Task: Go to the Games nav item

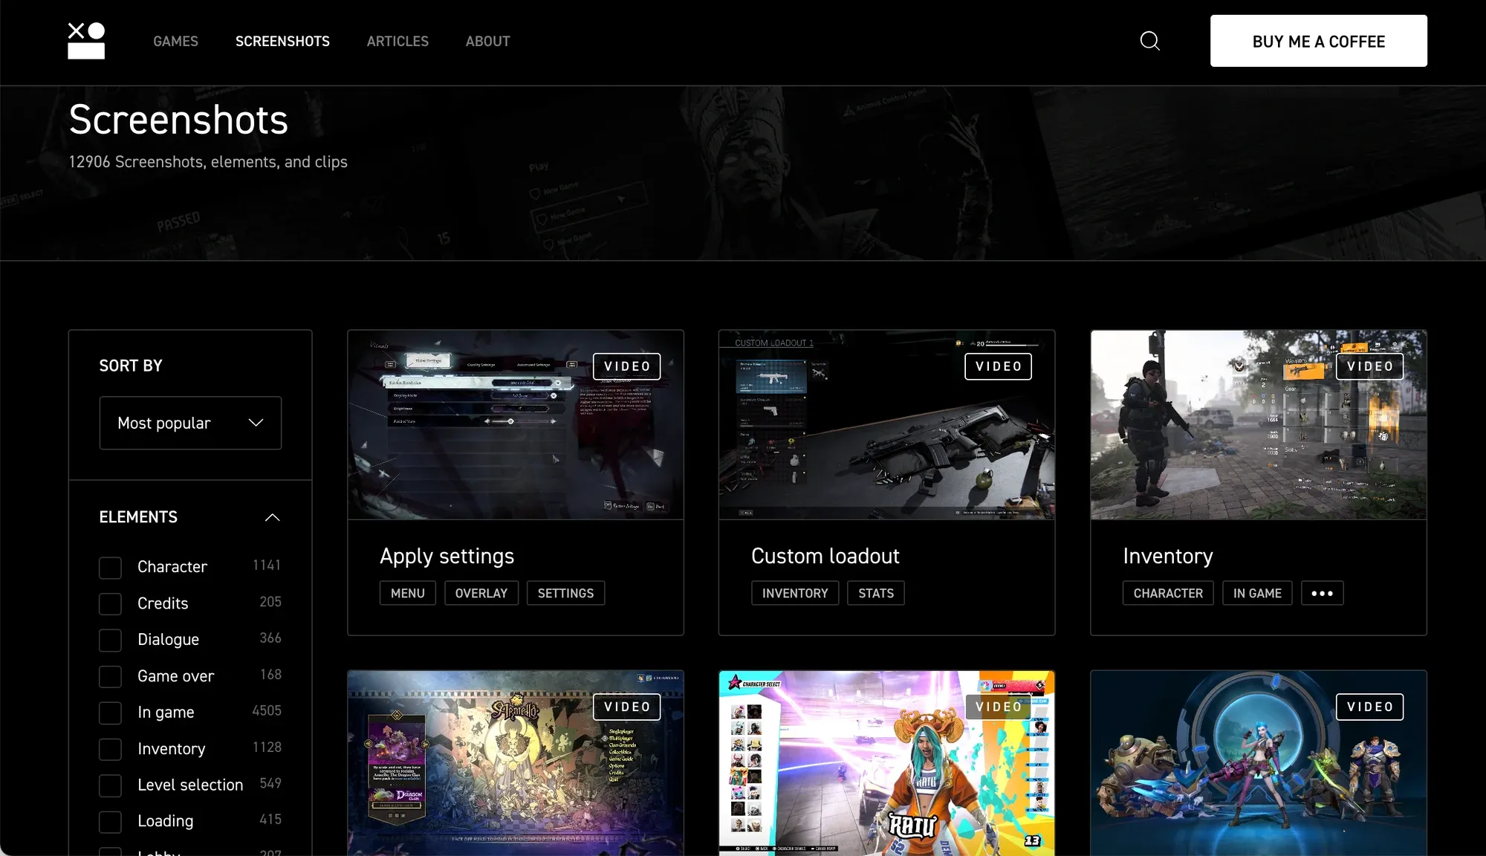Action: 175,42
